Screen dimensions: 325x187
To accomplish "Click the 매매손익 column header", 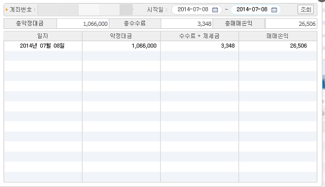I will pyautogui.click(x=278, y=36).
